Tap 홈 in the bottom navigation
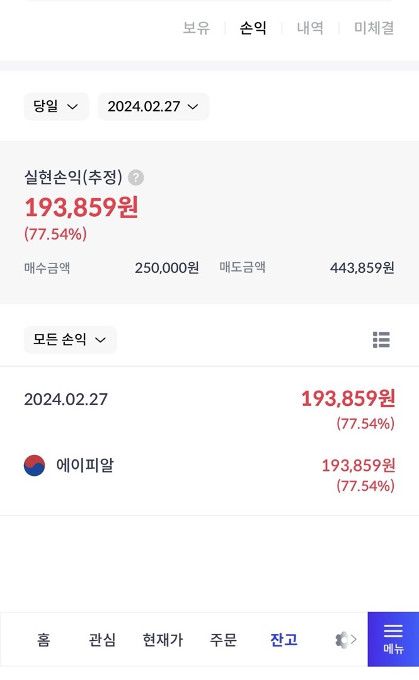The width and height of the screenshot is (419, 680). (43, 640)
